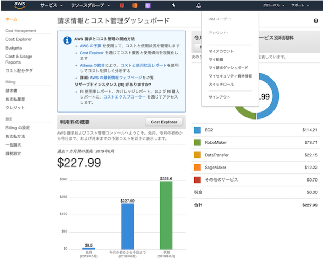Go to ホーム in sidebar
This screenshot has width=323, height=265.
point(11,19)
